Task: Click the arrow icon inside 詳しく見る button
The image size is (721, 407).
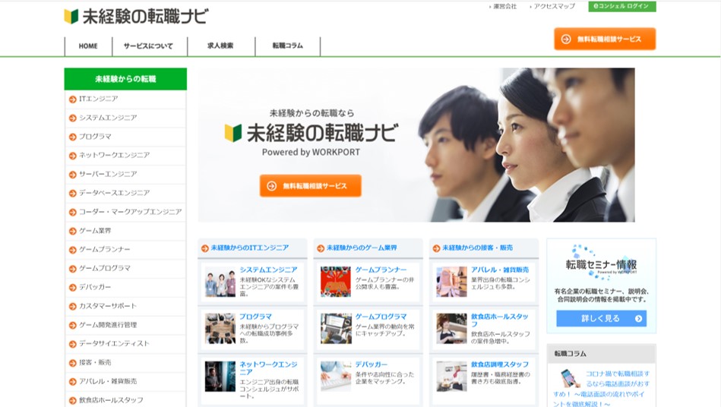Action: tap(638, 318)
